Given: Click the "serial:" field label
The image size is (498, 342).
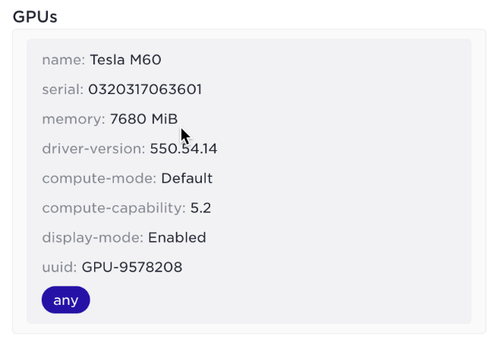Looking at the screenshot, I should [63, 89].
